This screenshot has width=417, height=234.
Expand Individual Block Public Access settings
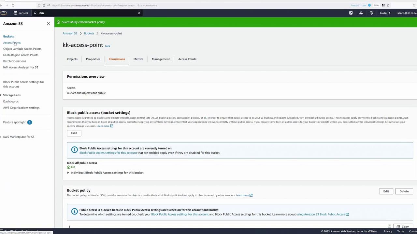pyautogui.click(x=68, y=173)
